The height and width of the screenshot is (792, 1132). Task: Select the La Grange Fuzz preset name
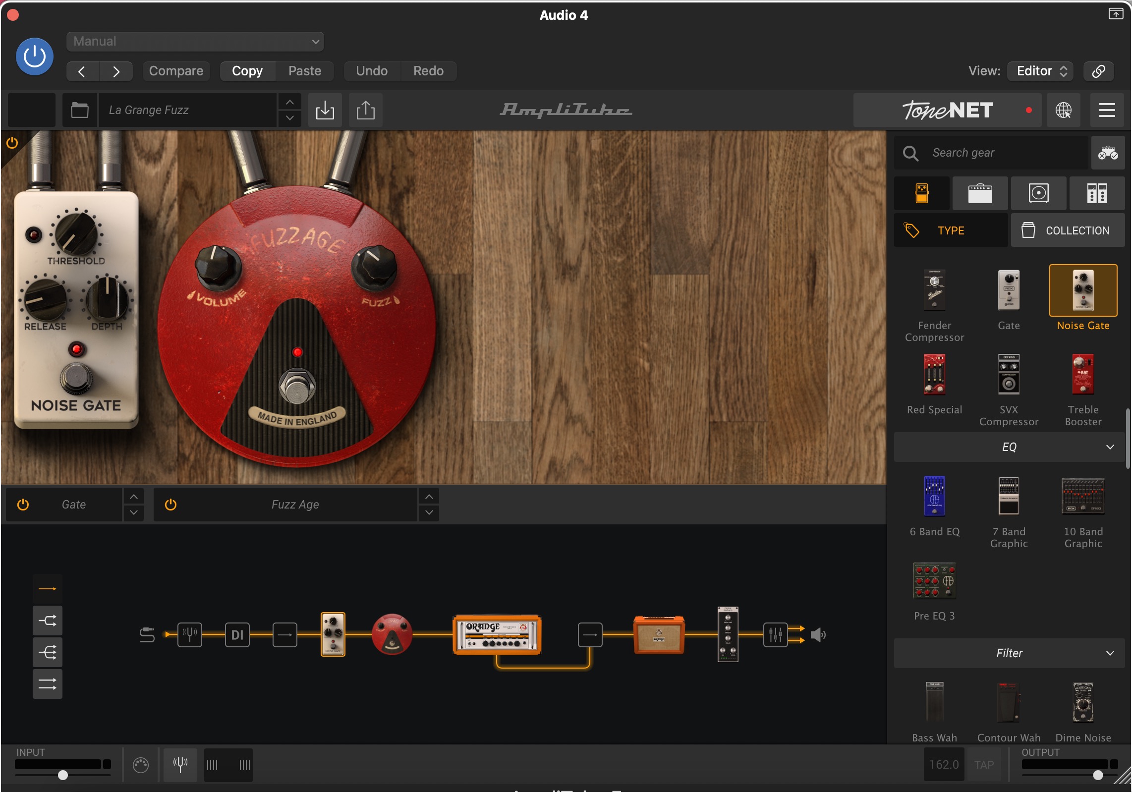187,110
